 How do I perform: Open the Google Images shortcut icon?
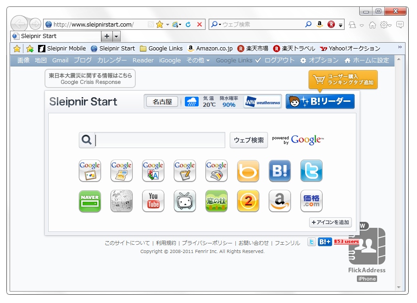(x=90, y=171)
